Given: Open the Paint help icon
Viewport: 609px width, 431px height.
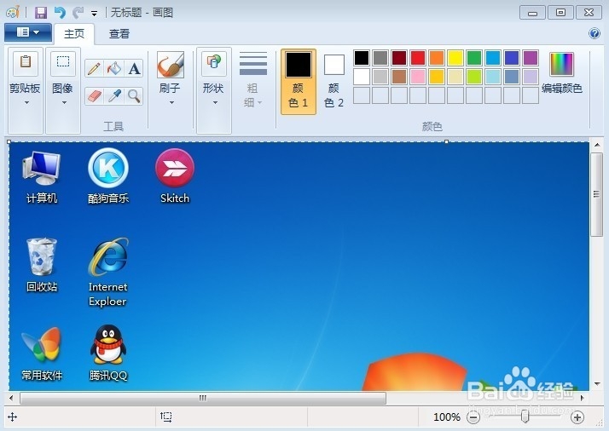Looking at the screenshot, I should pyautogui.click(x=594, y=33).
